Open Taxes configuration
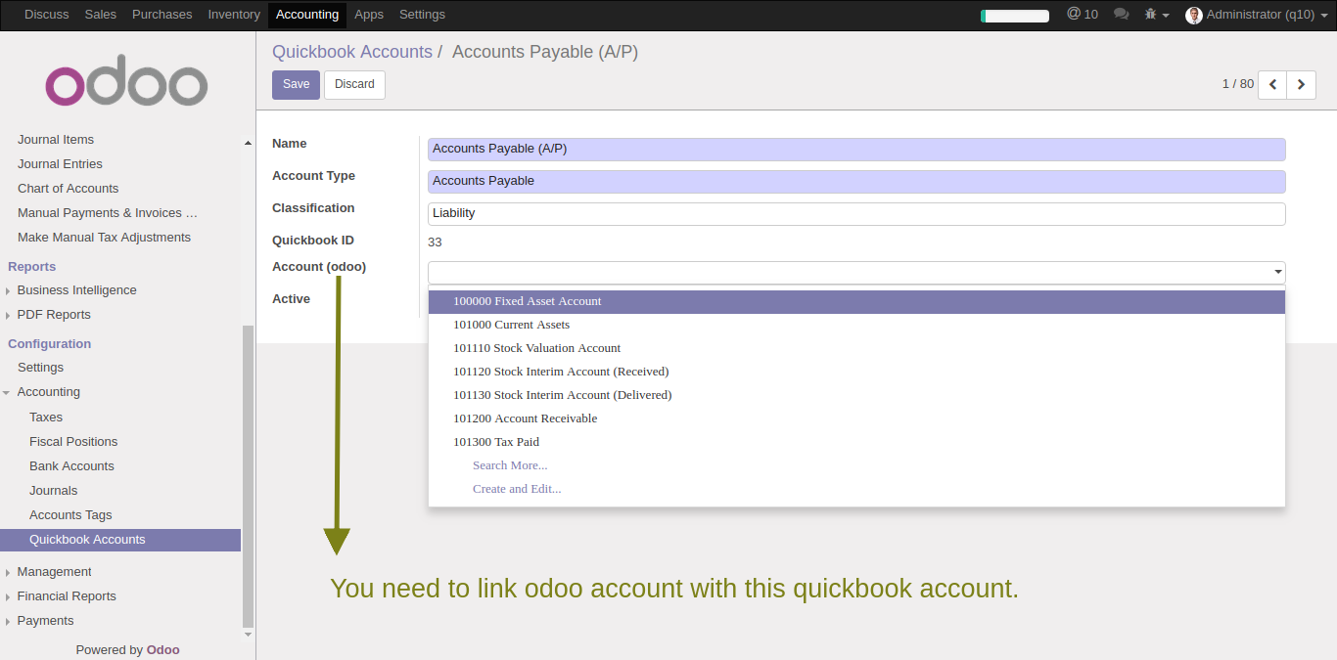Viewport: 1337px width, 660px height. [46, 418]
